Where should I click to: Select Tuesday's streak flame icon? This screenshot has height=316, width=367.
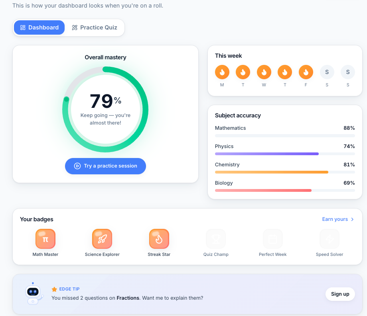point(243,72)
